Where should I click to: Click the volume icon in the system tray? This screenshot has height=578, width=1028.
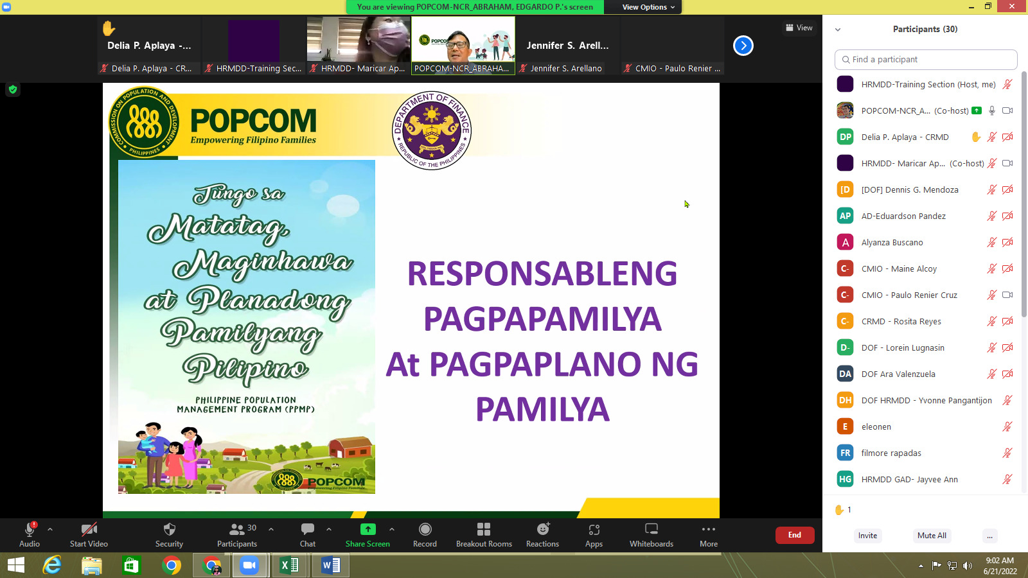tap(968, 566)
